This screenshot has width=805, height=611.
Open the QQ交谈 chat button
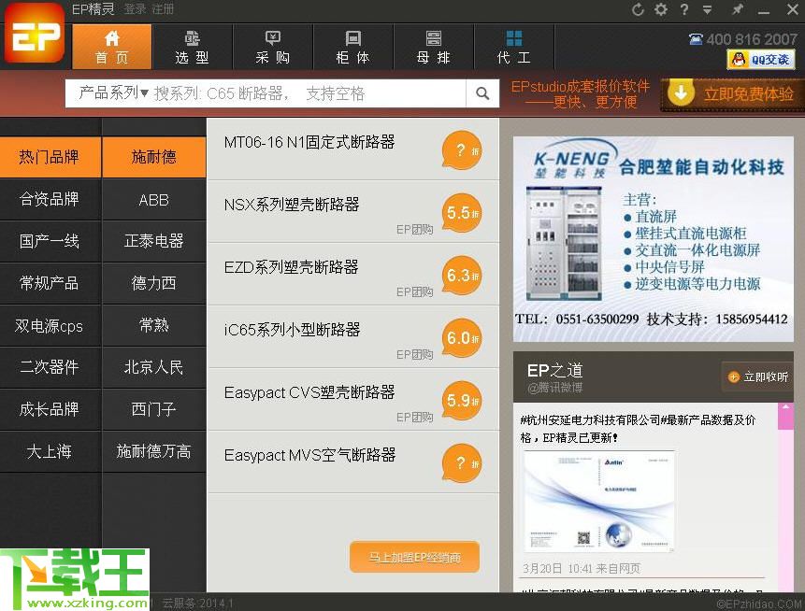point(761,60)
